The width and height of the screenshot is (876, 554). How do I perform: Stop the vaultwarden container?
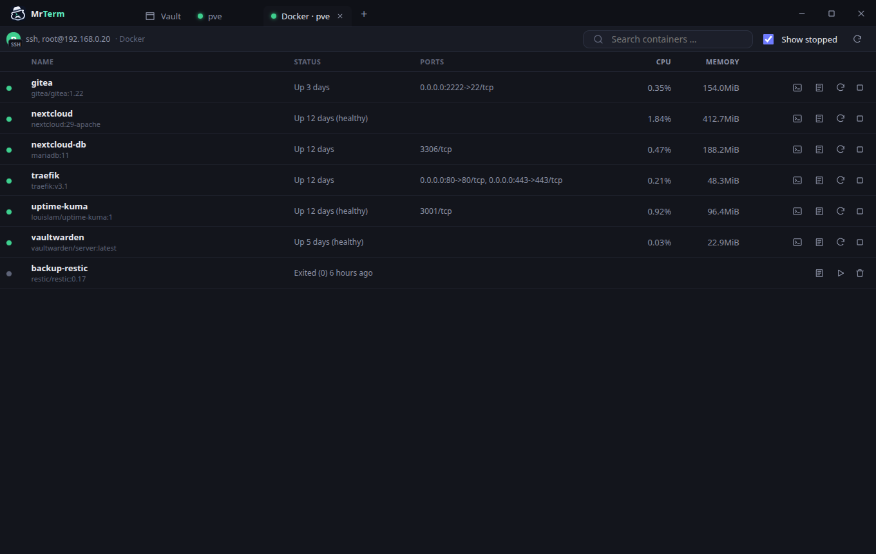(x=860, y=242)
